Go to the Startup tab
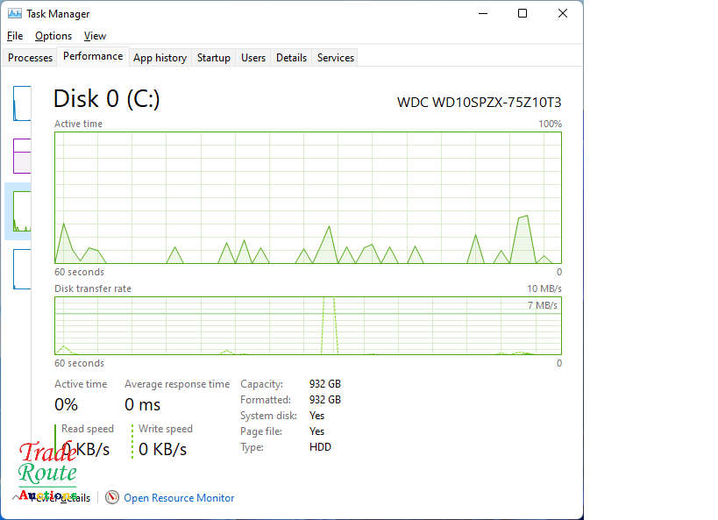The width and height of the screenshot is (718, 520). point(213,58)
